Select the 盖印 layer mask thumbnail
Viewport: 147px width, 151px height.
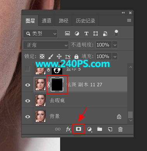[57, 70]
